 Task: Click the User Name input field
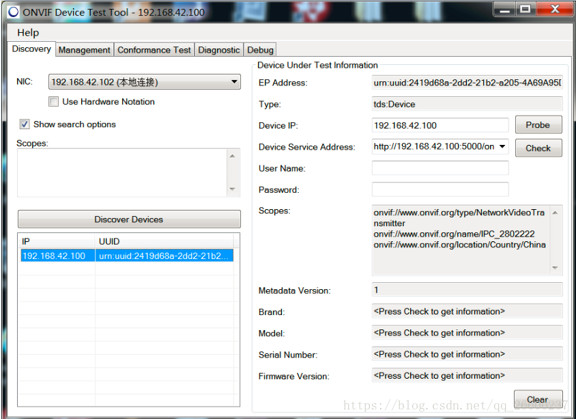point(440,168)
